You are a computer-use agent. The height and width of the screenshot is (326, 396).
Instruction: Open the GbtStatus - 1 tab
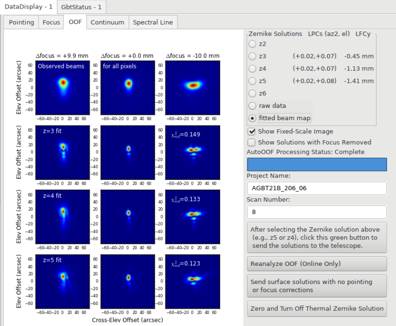click(81, 7)
